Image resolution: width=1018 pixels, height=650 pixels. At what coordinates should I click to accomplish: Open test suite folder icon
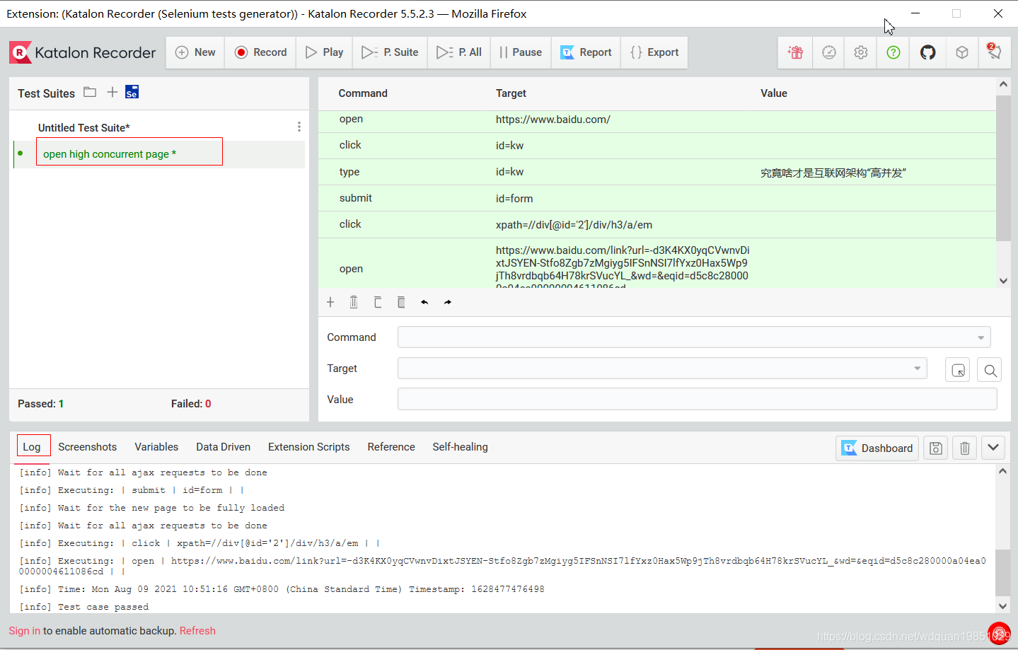coord(90,92)
